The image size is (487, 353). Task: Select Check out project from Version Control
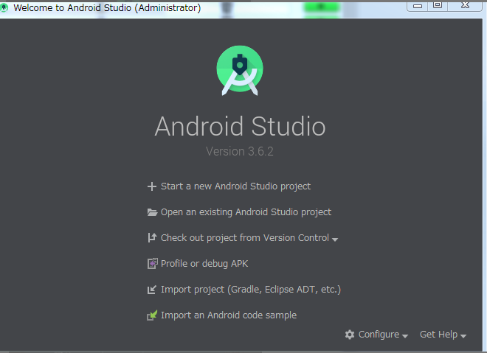pyautogui.click(x=245, y=238)
